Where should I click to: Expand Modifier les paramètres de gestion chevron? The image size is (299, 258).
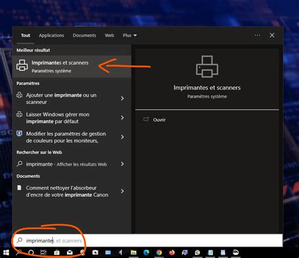pyautogui.click(x=122, y=137)
